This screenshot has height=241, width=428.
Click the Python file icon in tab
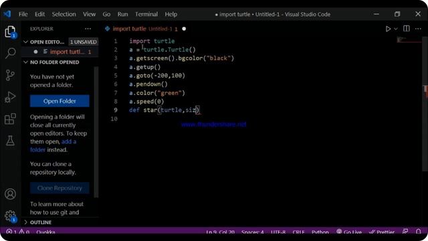pos(107,28)
